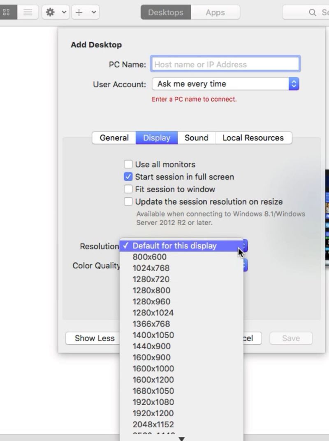
Task: Open the User Account dropdown
Action: pyautogui.click(x=225, y=84)
